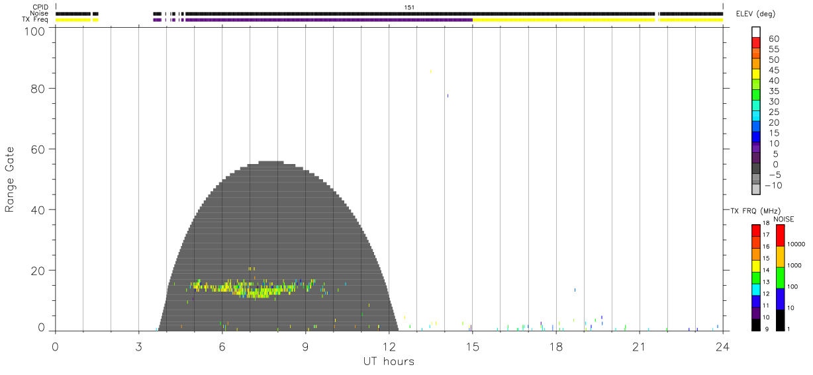Click the blue NOISE swatch above 10
Screen dimensions: 813x375
point(780,299)
